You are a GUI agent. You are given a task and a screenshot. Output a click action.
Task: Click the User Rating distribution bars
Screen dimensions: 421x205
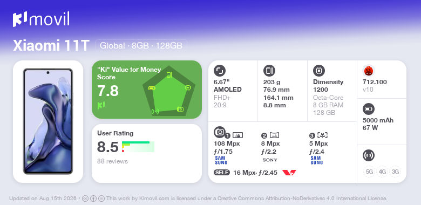tap(138, 147)
